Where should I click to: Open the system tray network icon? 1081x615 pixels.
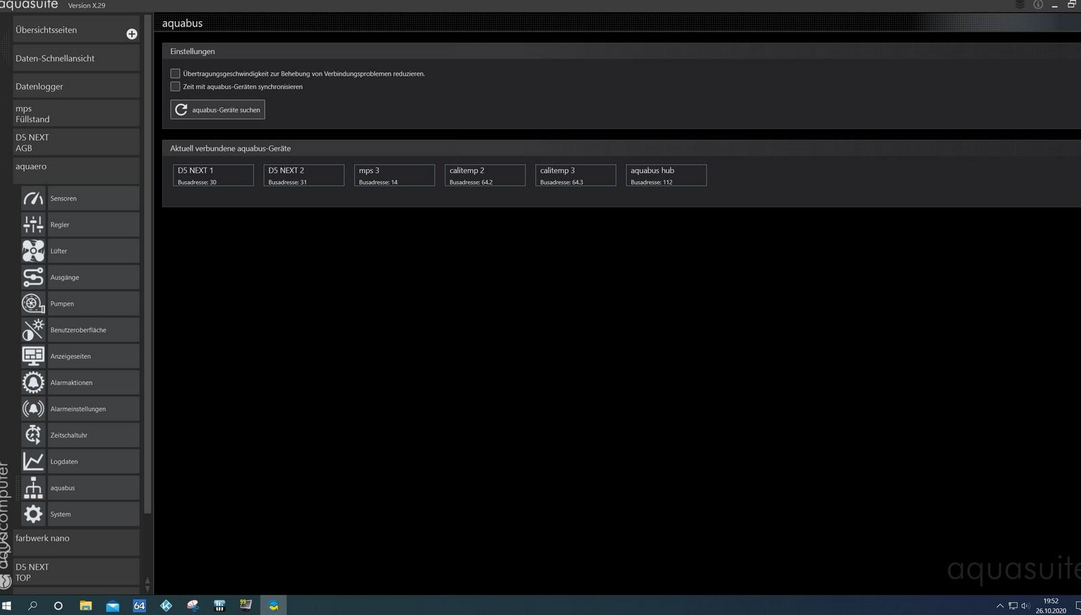(x=1013, y=606)
